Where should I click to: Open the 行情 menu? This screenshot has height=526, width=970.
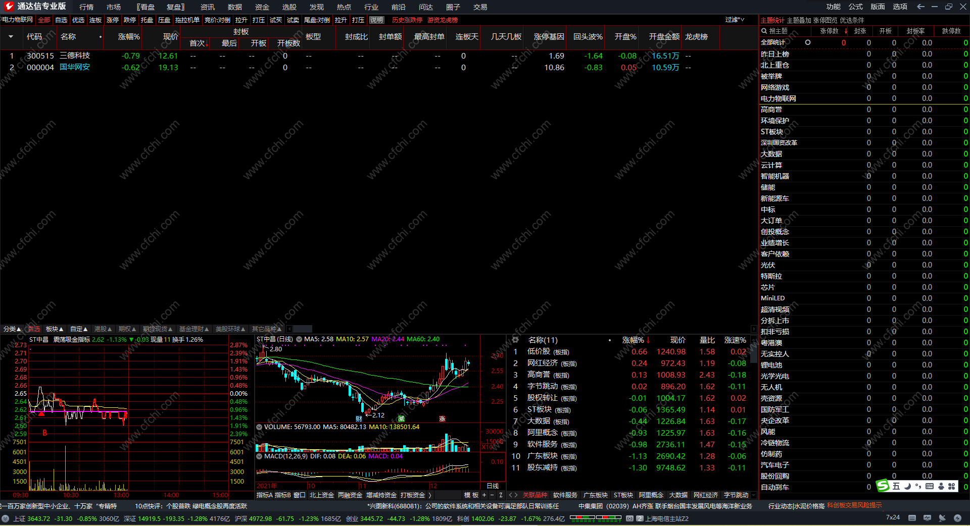pyautogui.click(x=86, y=7)
